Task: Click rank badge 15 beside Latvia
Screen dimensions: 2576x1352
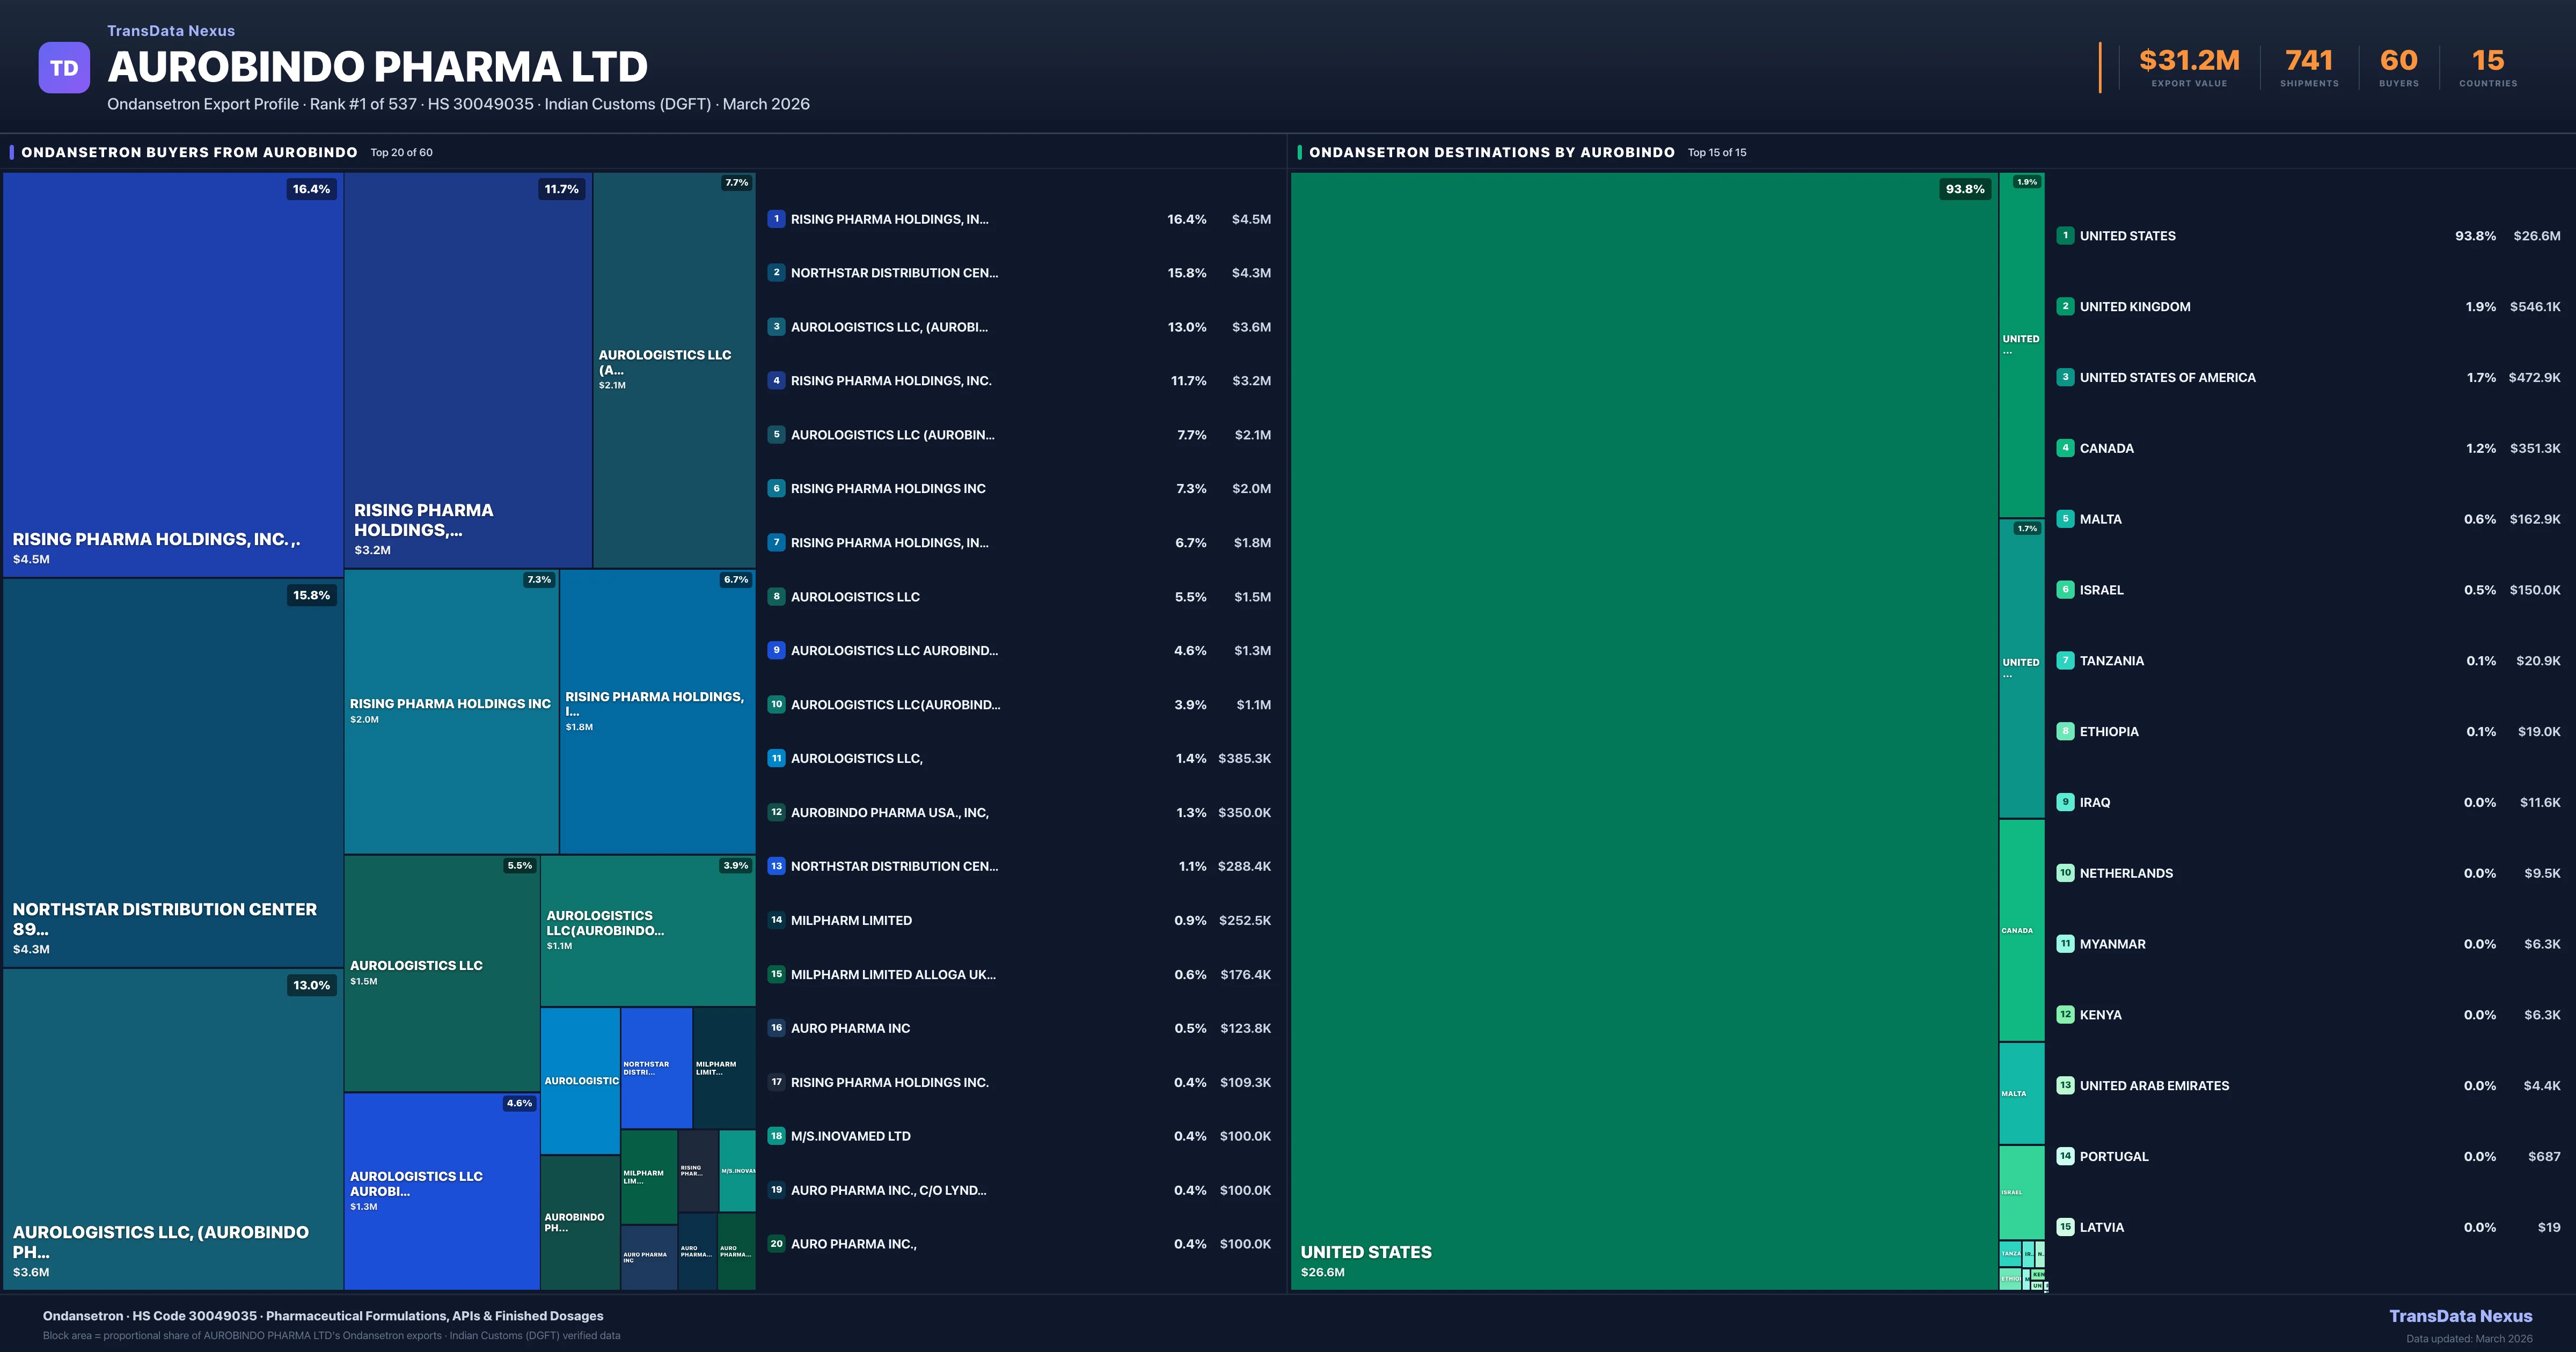Action: pos(2065,1227)
